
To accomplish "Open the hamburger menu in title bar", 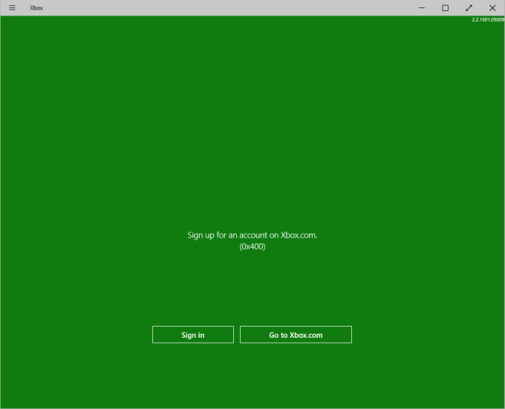I will pos(12,7).
